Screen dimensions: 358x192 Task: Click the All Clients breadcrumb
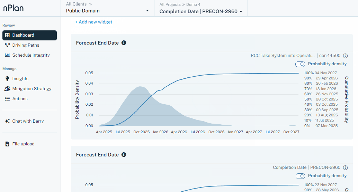(76, 4)
